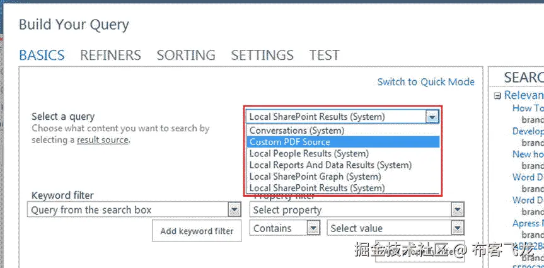Collapse the Relevant results tree node
Image resolution: width=544 pixels, height=268 pixels.
[x=498, y=96]
